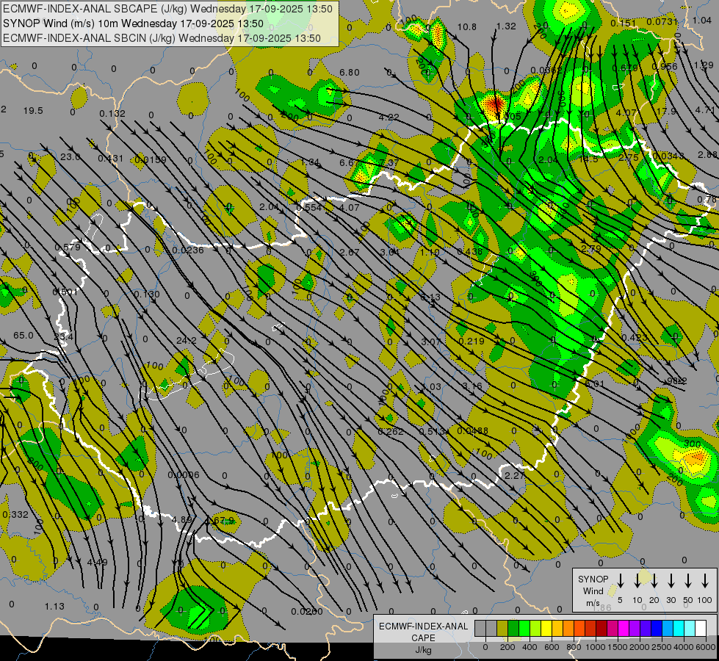Pick the yellow swatch in CAPE scale
719x661 pixels.
click(546, 628)
